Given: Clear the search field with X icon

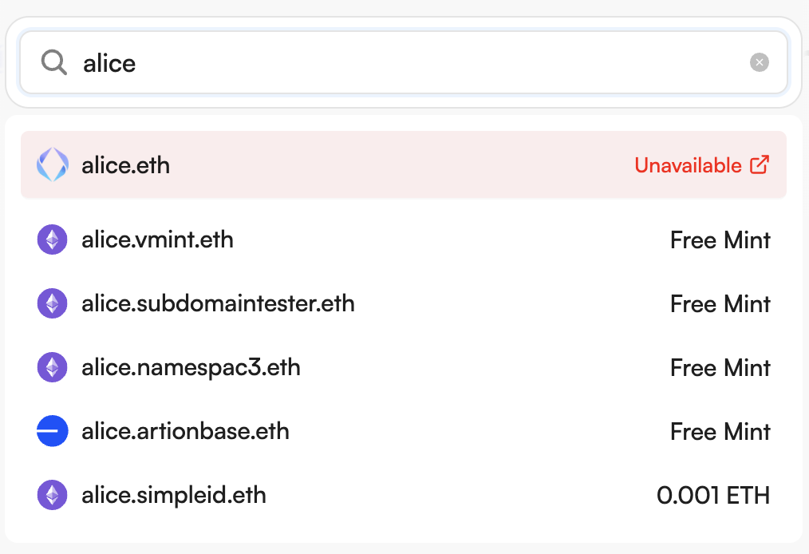Looking at the screenshot, I should click(760, 62).
